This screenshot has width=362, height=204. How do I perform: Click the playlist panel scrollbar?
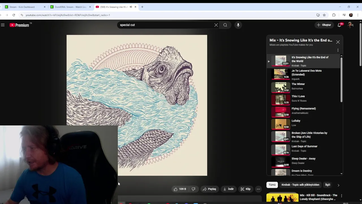341,79
